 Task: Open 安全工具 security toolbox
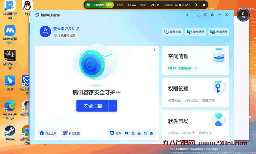(x=48, y=133)
